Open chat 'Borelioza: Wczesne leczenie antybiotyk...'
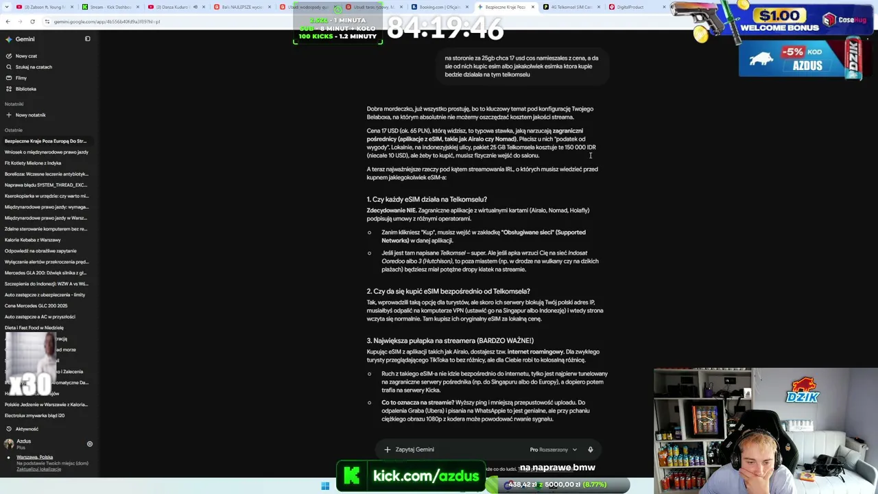This screenshot has height=494, width=878. coord(46,174)
